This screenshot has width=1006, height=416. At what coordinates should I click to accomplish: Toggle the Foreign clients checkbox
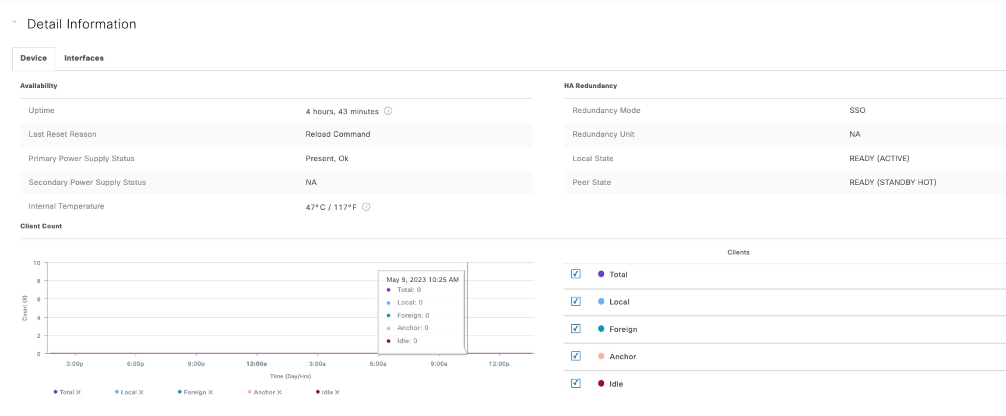tap(576, 329)
